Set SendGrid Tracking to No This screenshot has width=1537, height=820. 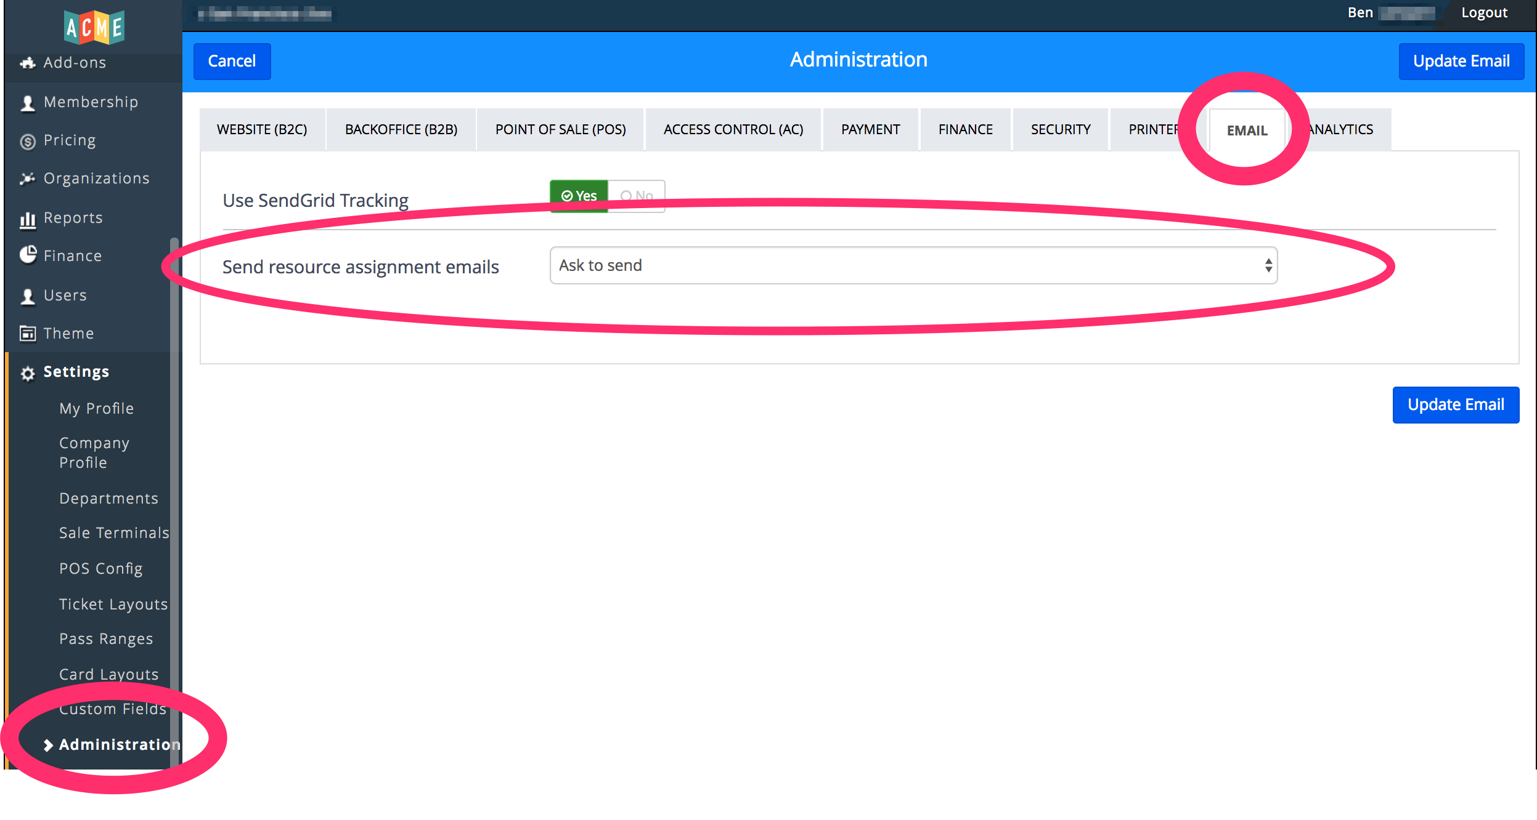pyautogui.click(x=637, y=196)
